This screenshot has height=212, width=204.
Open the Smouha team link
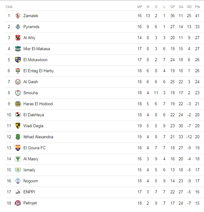[x=31, y=93]
